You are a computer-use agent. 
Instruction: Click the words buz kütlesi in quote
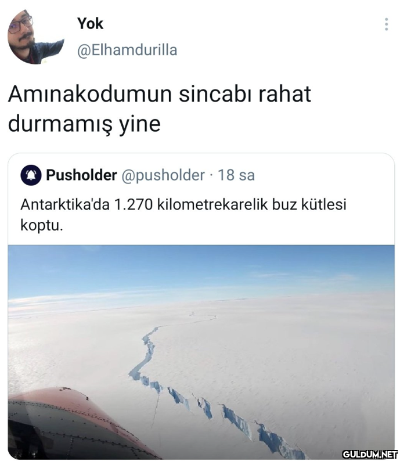click(x=309, y=204)
